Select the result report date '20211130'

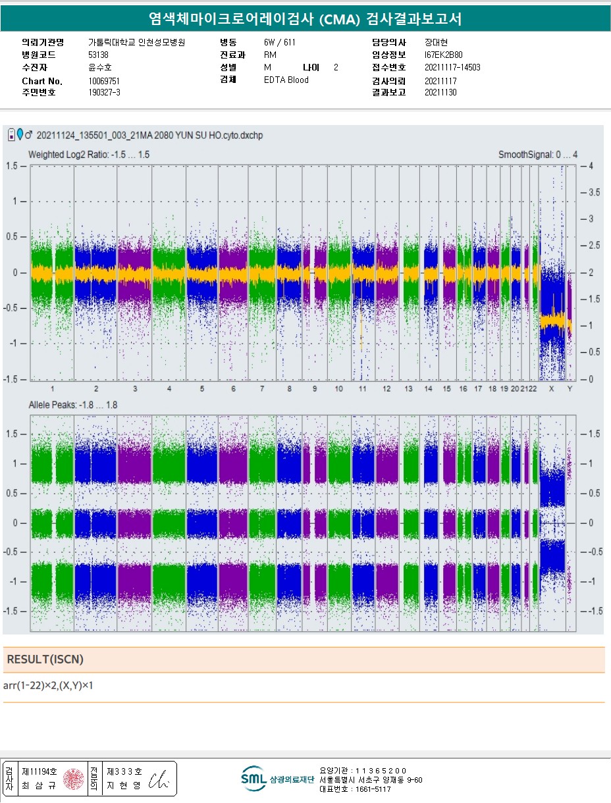pos(440,92)
